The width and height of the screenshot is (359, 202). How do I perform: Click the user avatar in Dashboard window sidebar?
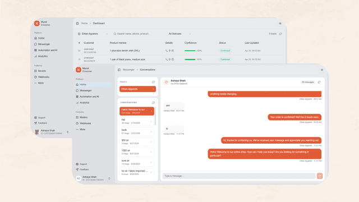[36, 132]
